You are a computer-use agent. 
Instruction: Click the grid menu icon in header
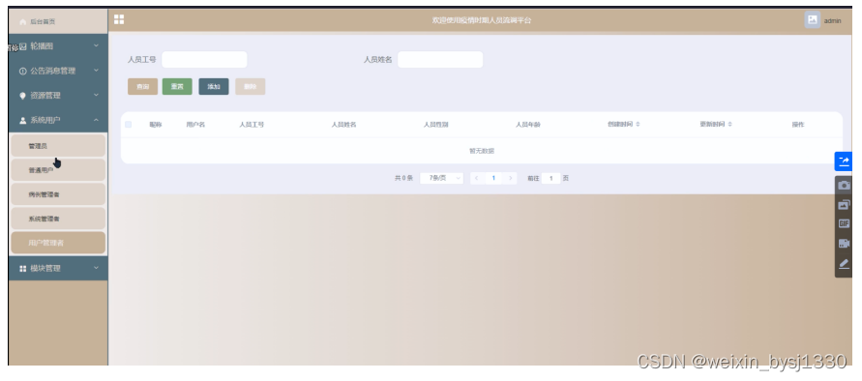click(119, 19)
